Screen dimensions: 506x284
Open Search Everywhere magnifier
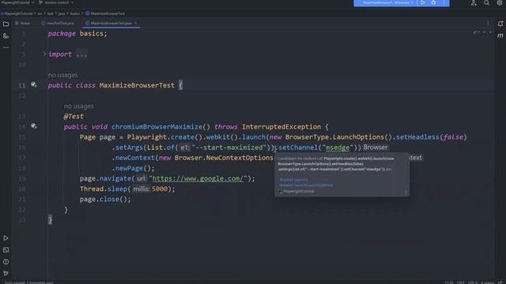[486, 3]
